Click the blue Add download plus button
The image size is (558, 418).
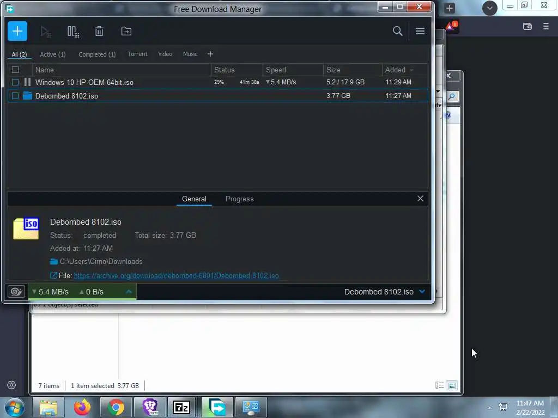pyautogui.click(x=17, y=31)
